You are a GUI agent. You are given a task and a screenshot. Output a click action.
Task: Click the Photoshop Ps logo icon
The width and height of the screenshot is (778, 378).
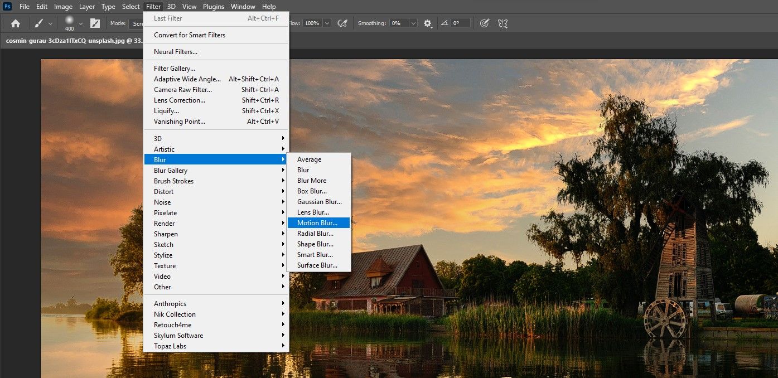pyautogui.click(x=7, y=7)
